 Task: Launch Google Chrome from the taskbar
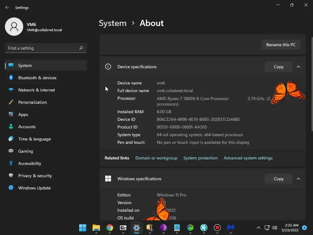[110, 228]
